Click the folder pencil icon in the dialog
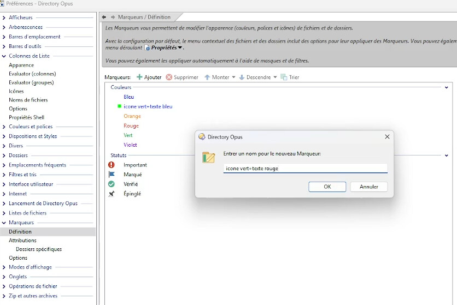Screen dimensions: 457x305 tap(209, 158)
